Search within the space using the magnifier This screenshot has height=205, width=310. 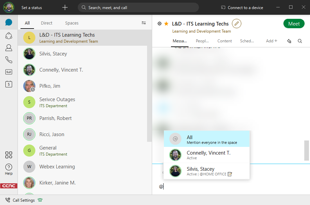coord(300,41)
